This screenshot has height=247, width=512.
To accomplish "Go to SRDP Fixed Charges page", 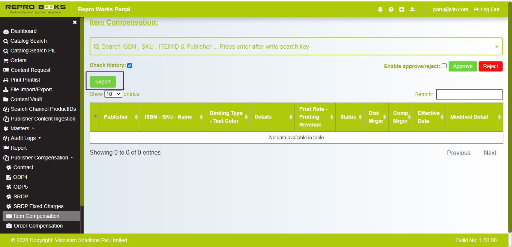I will [38, 206].
